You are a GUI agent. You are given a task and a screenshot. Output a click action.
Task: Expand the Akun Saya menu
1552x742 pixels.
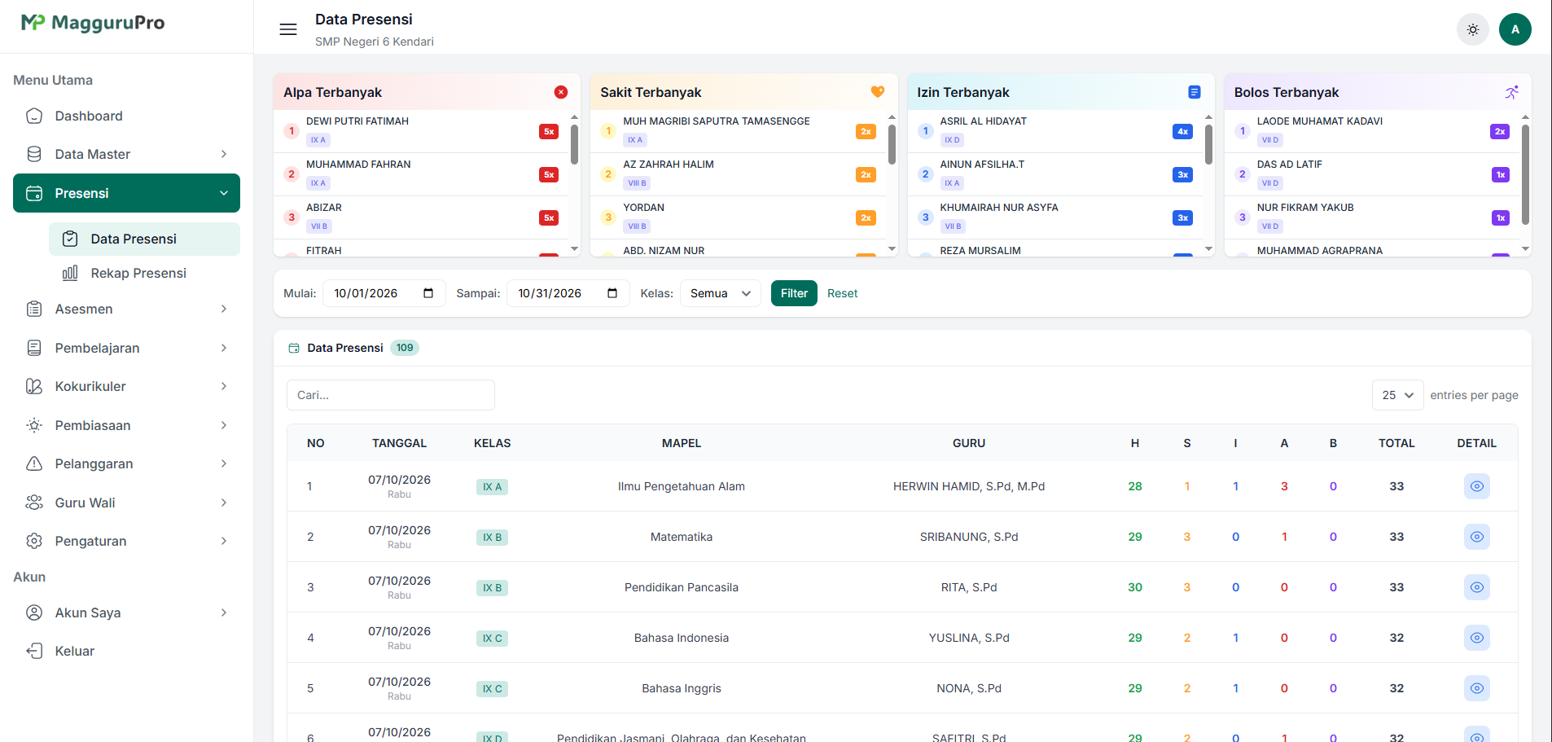coord(126,612)
